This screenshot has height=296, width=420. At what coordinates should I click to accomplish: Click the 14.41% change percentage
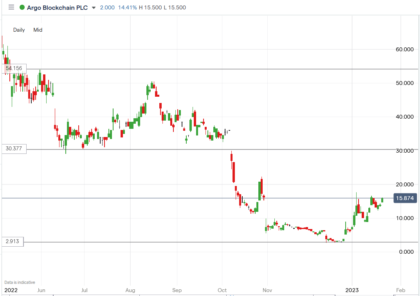pos(128,7)
